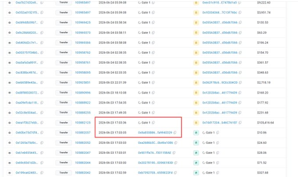This screenshot has height=177, width=298.
Task: Toggle the eye icon for transaction 0x352ad1521f5
Action: click(x=10, y=13)
